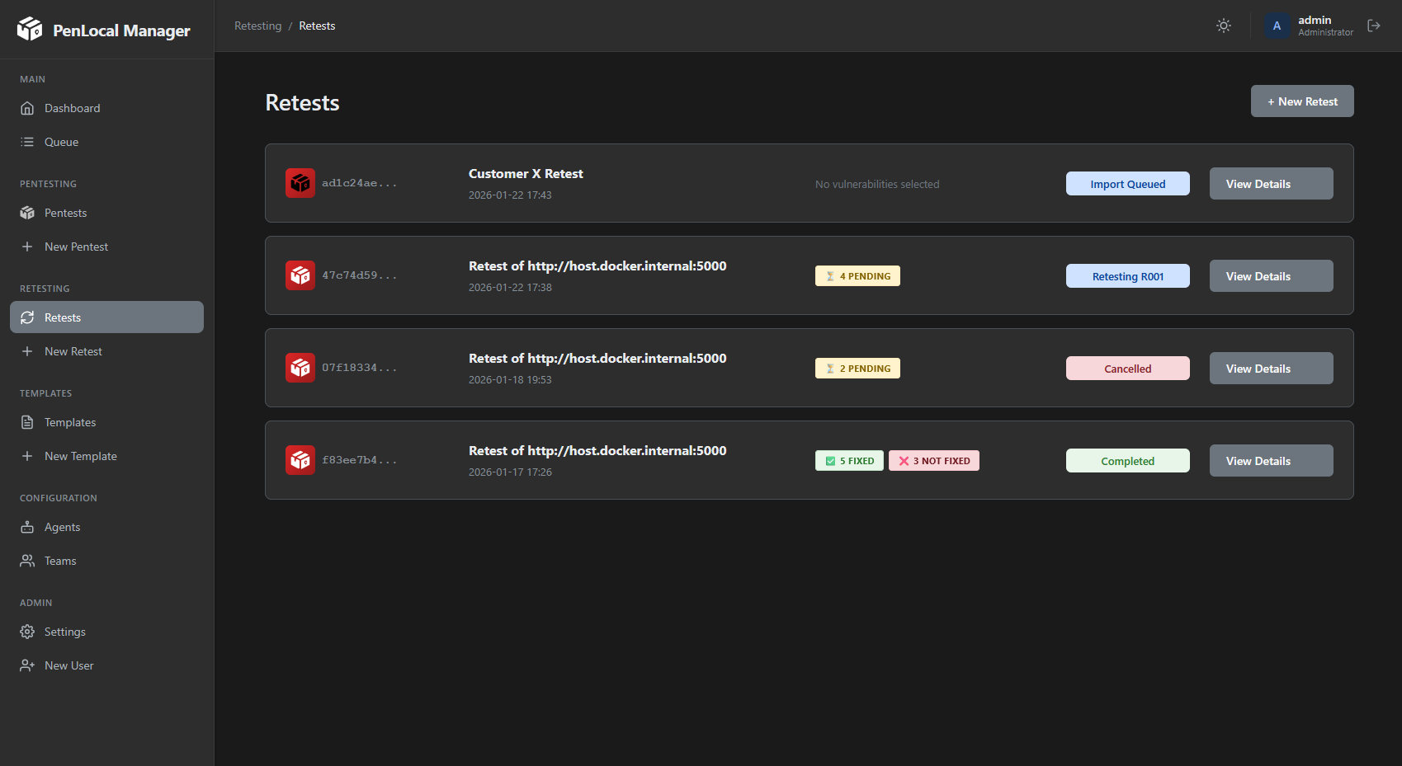
Task: Click the logout icon in the header
Action: tap(1374, 26)
